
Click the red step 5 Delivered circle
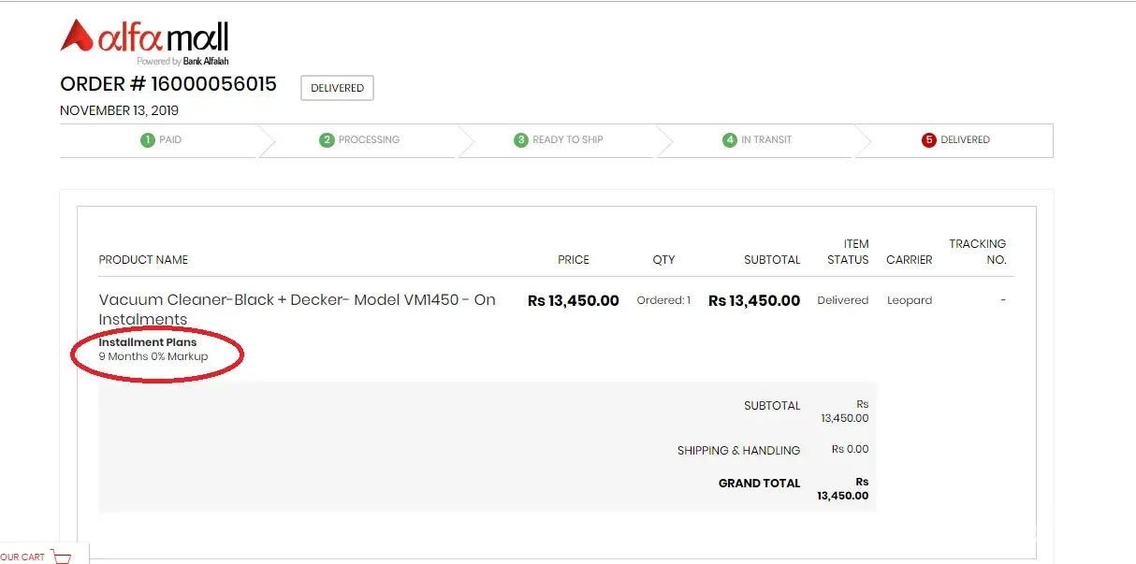929,140
